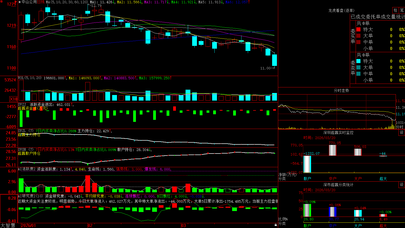Click the 超赢资金流(万元) label
This screenshot has width=405, height=228.
33,108
